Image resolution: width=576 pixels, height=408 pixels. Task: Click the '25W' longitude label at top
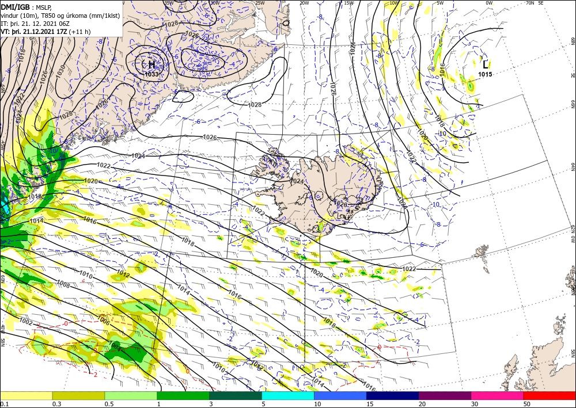click(260, 3)
